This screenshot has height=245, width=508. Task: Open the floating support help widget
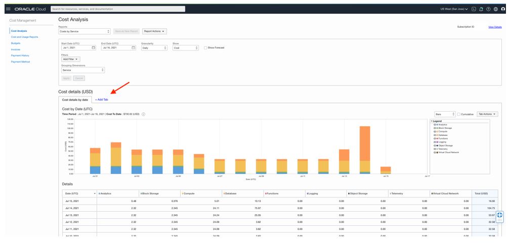[499, 216]
